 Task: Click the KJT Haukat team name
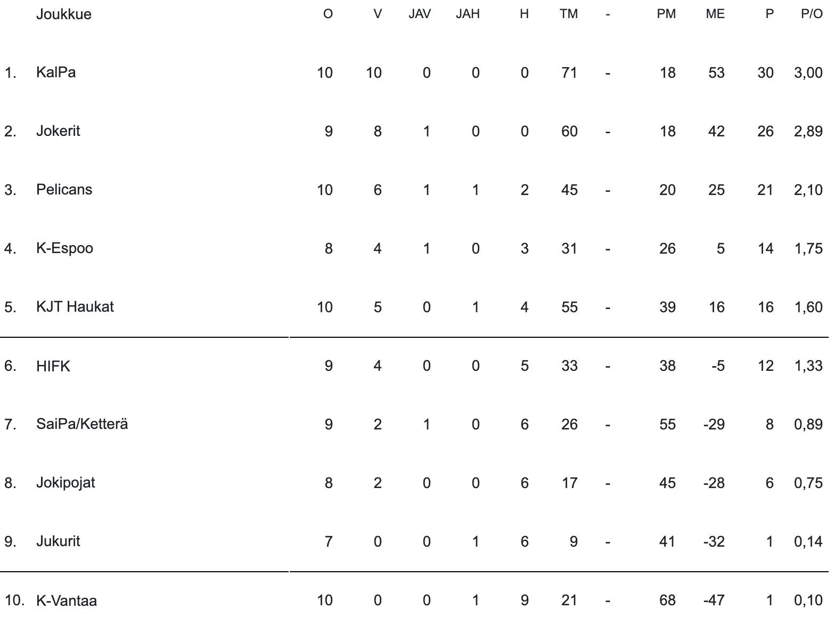click(75, 306)
